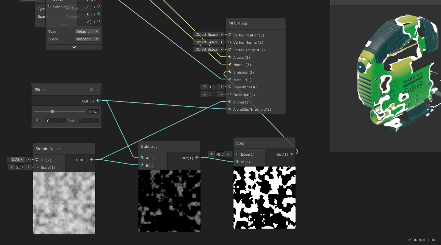This screenshot has height=245, width=441.
Task: Open the Space dropdown set to Tangent
Action: tap(87, 39)
